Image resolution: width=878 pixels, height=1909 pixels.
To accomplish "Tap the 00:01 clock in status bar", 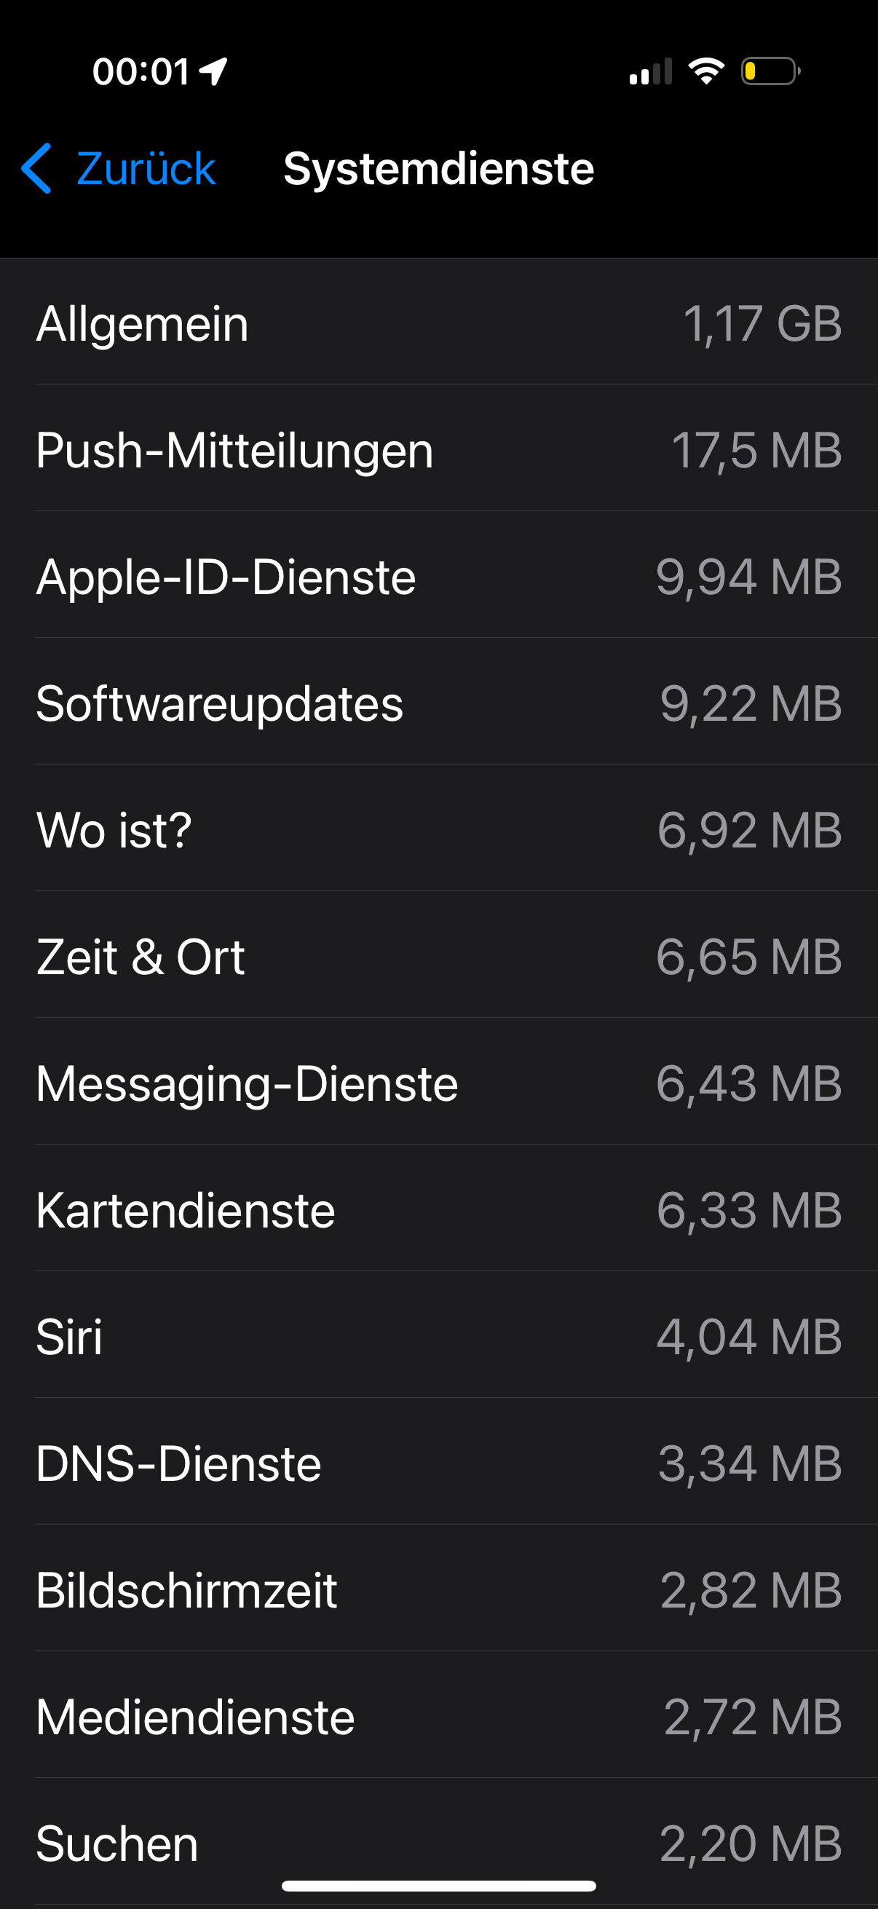I will point(141,71).
